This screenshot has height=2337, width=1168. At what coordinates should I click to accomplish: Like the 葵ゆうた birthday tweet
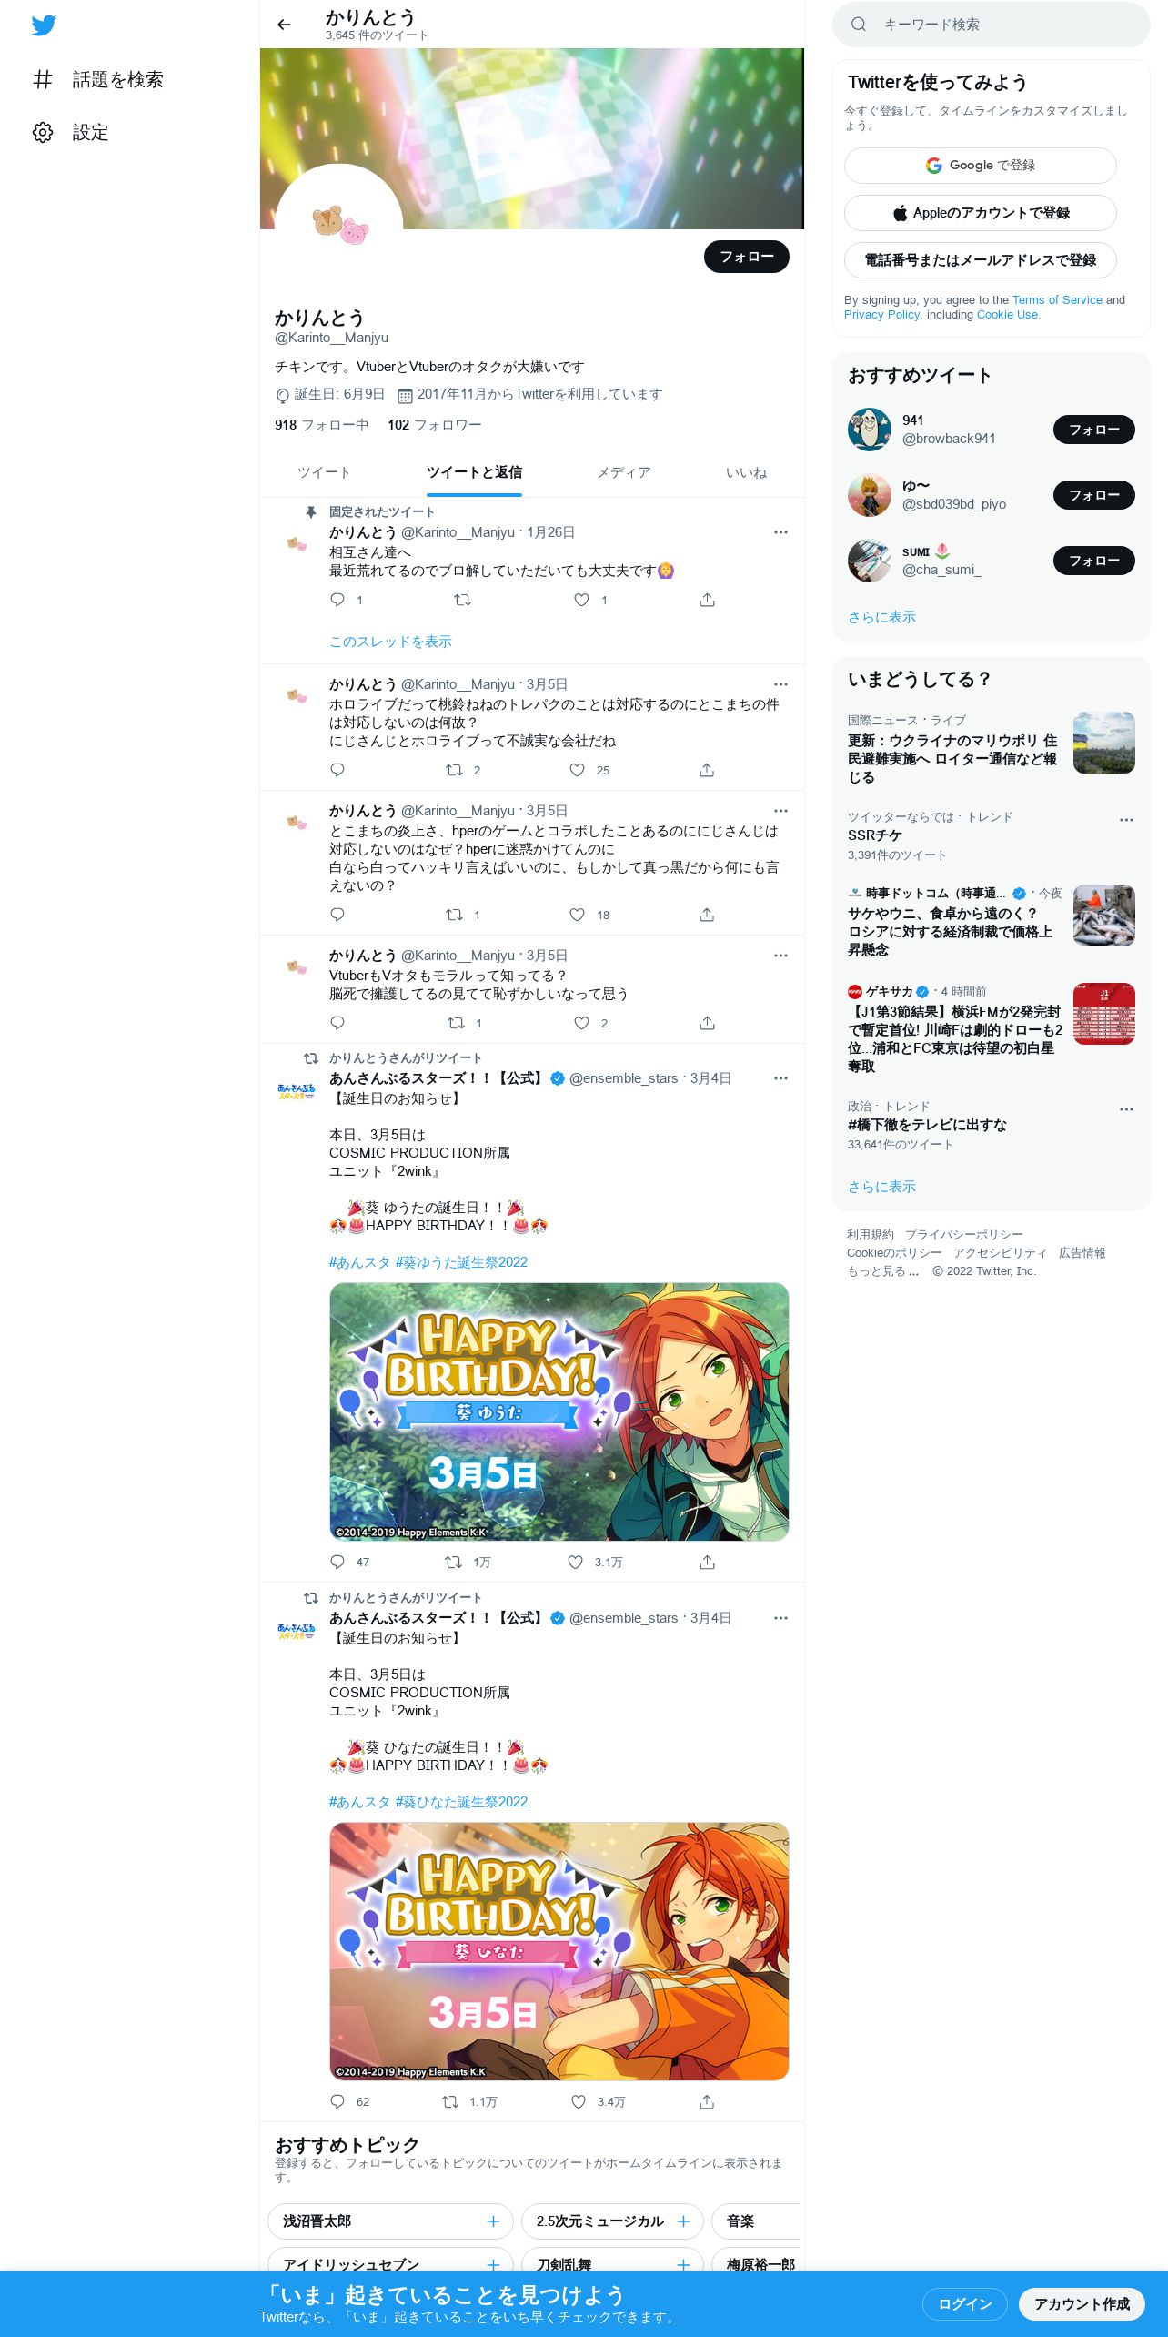(575, 1562)
